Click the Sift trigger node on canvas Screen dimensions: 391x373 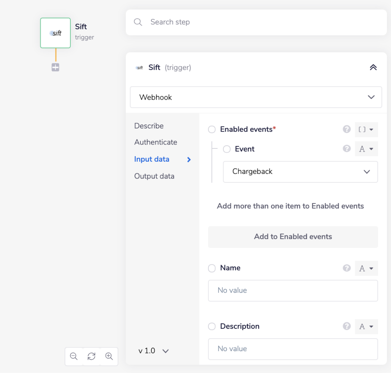pos(56,33)
